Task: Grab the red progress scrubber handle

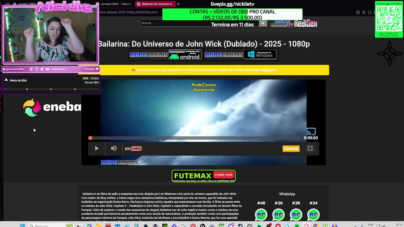Action: click(90, 138)
